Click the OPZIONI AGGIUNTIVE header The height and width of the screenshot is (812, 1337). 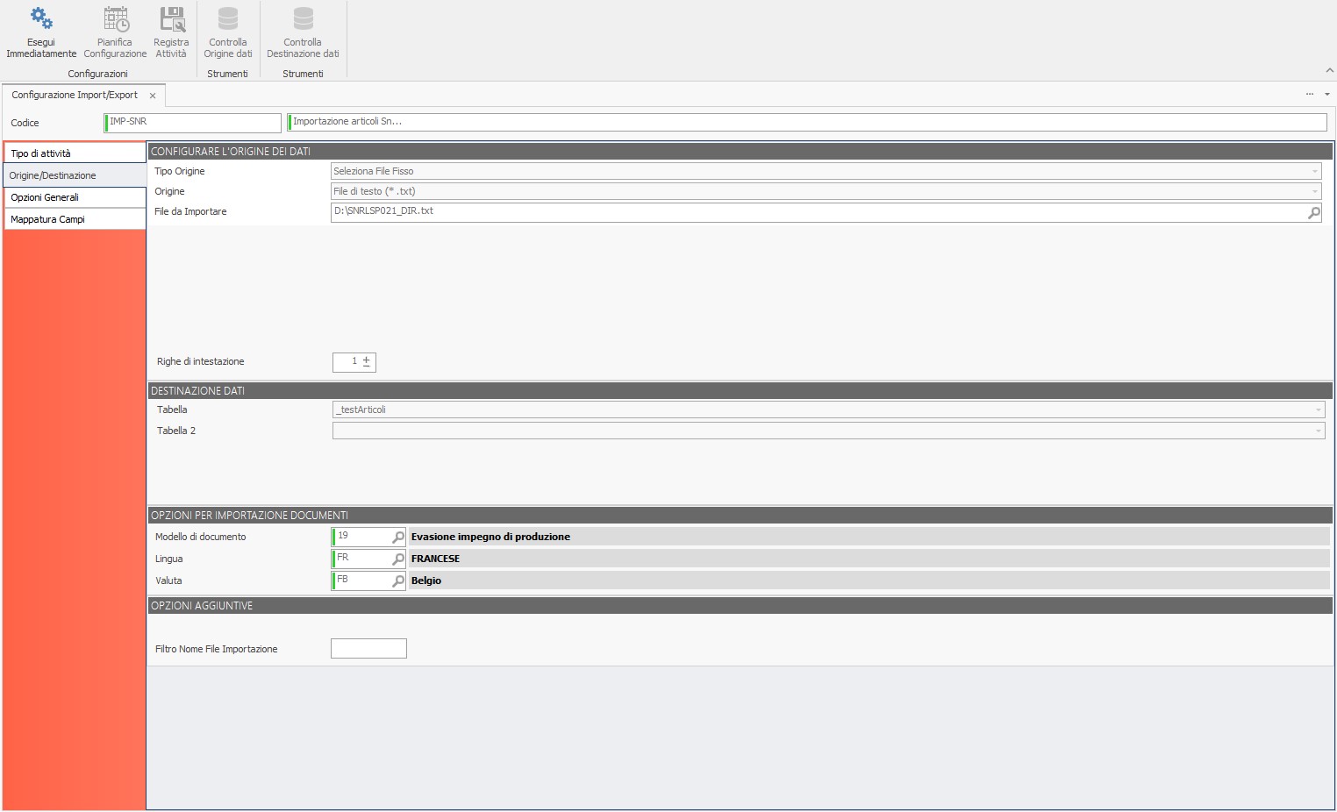[x=740, y=606]
